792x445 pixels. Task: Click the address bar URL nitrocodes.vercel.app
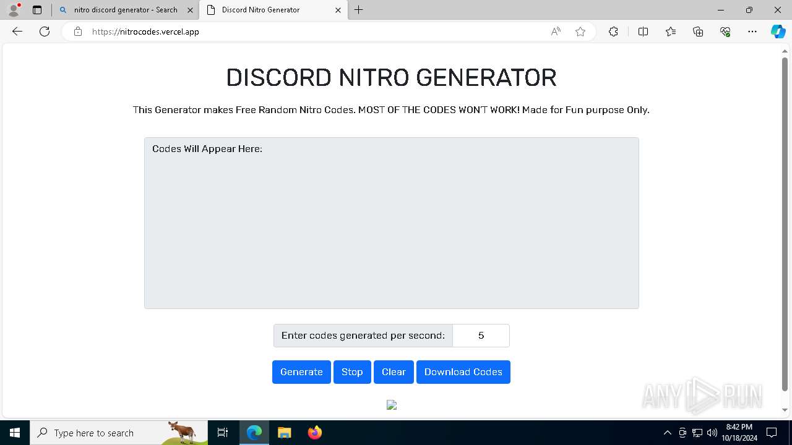click(145, 32)
